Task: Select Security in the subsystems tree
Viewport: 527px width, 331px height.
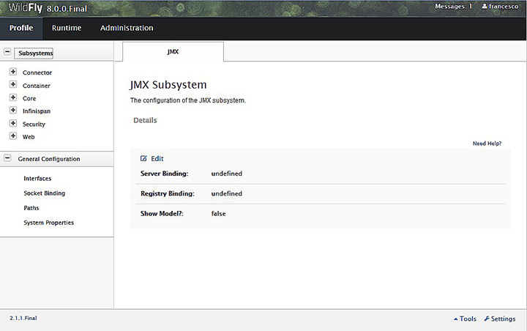Action: 34,124
